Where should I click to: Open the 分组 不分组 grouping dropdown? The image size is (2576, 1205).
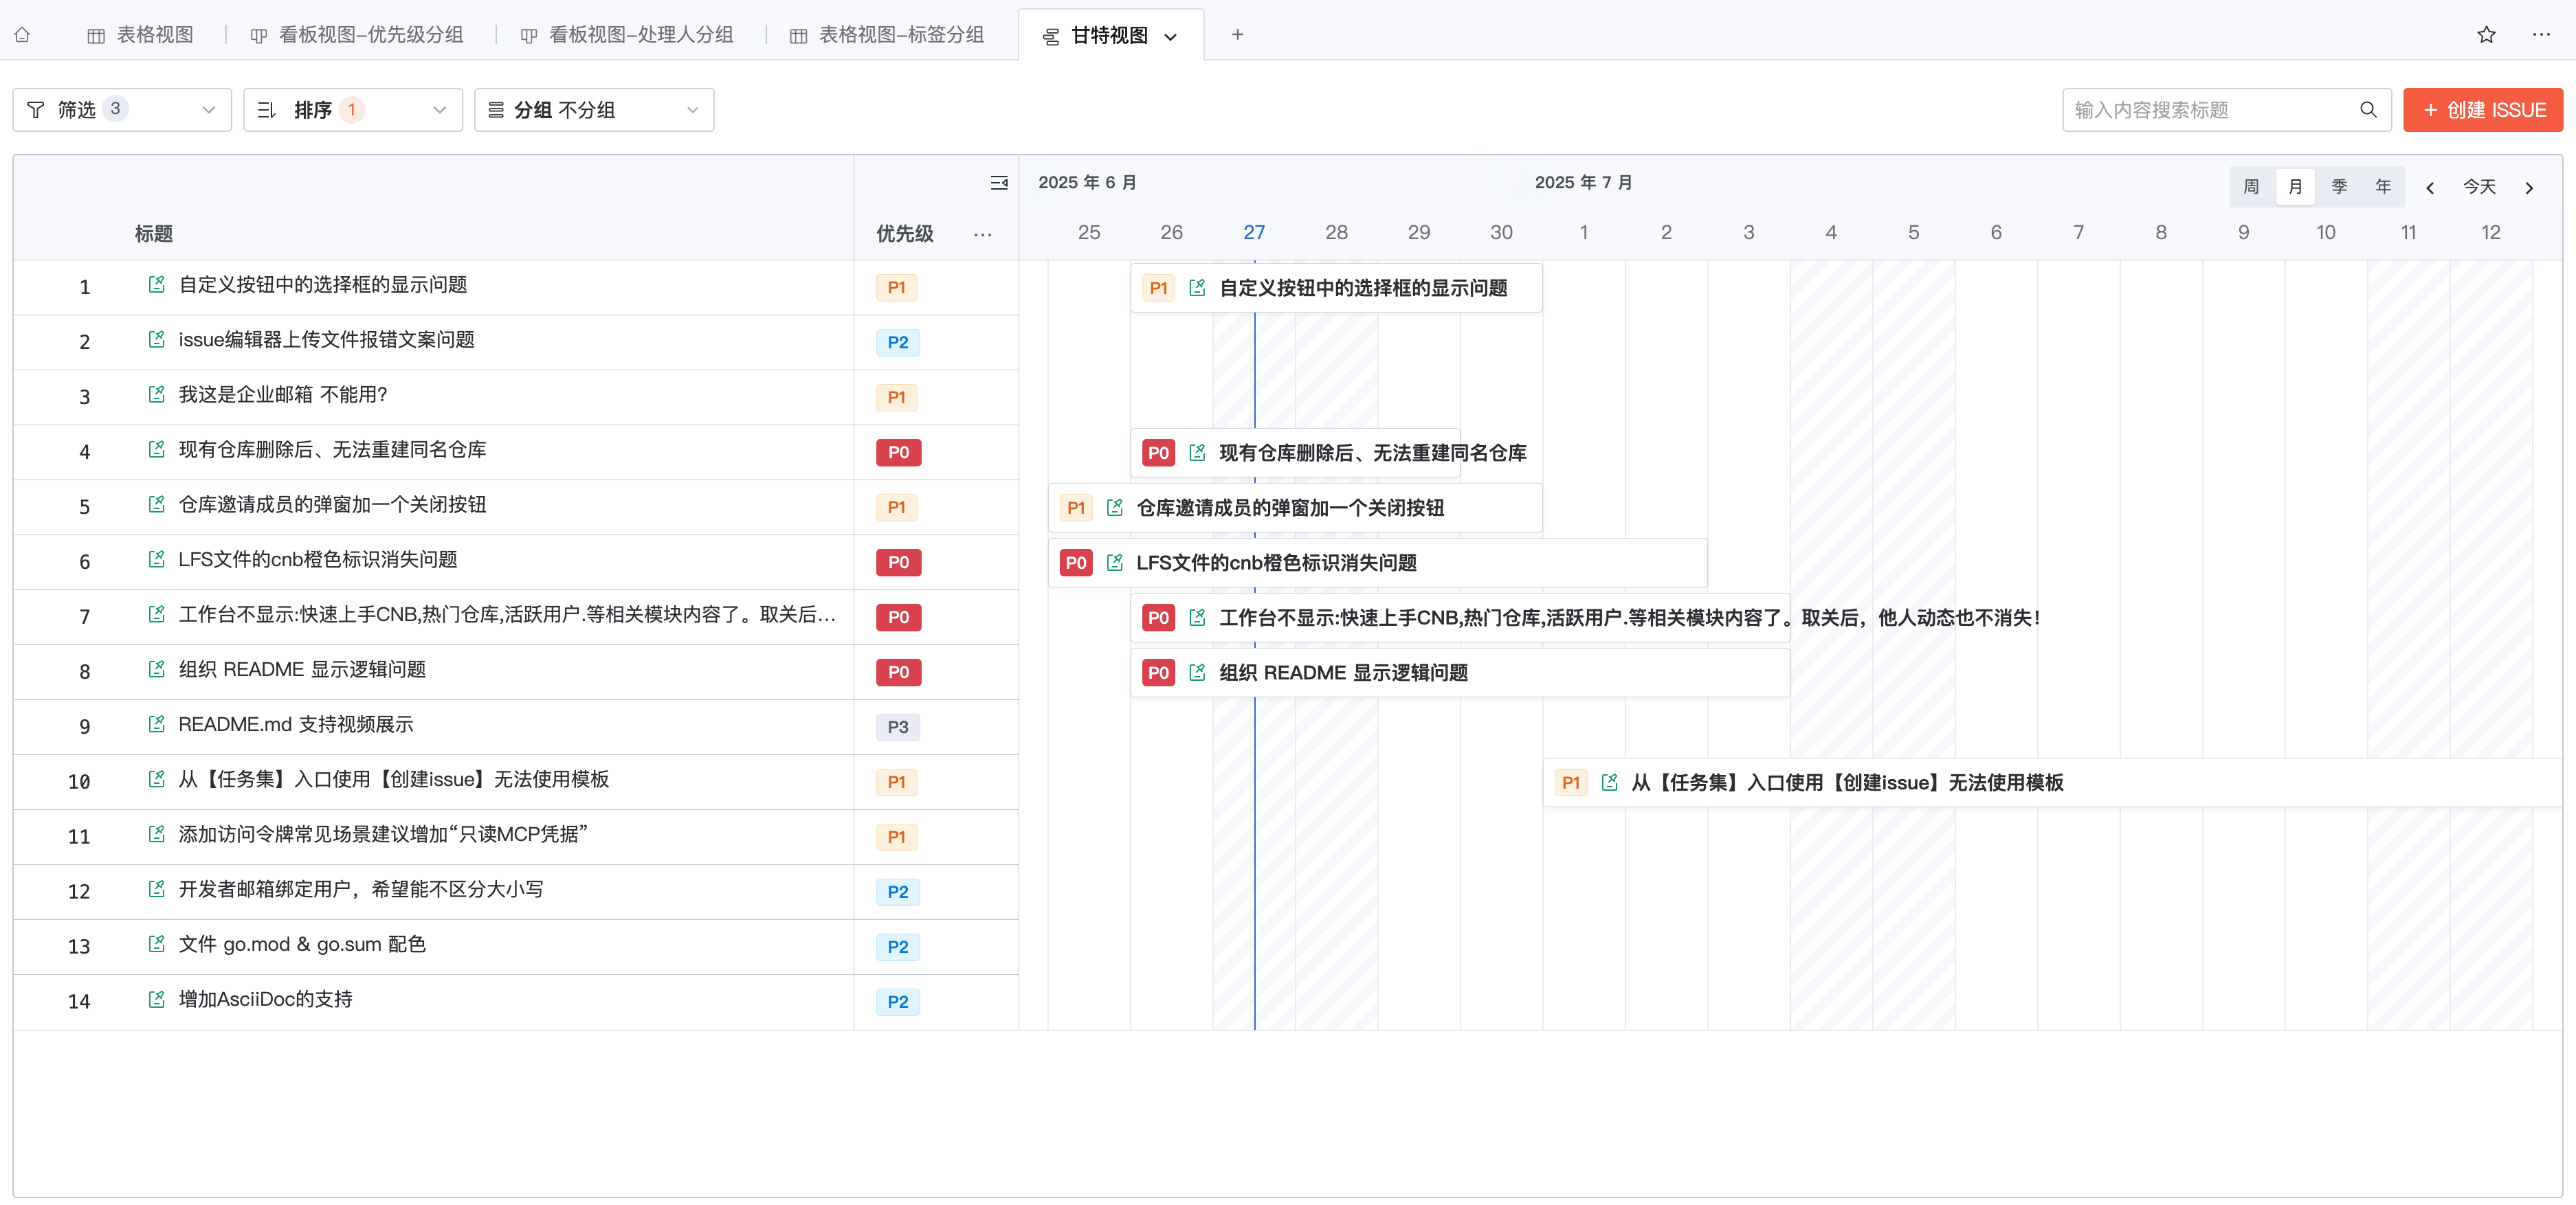click(593, 110)
